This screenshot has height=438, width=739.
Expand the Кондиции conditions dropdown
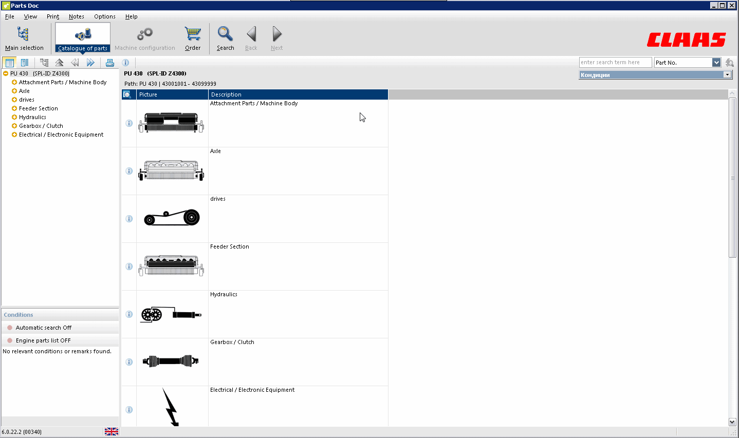[727, 74]
